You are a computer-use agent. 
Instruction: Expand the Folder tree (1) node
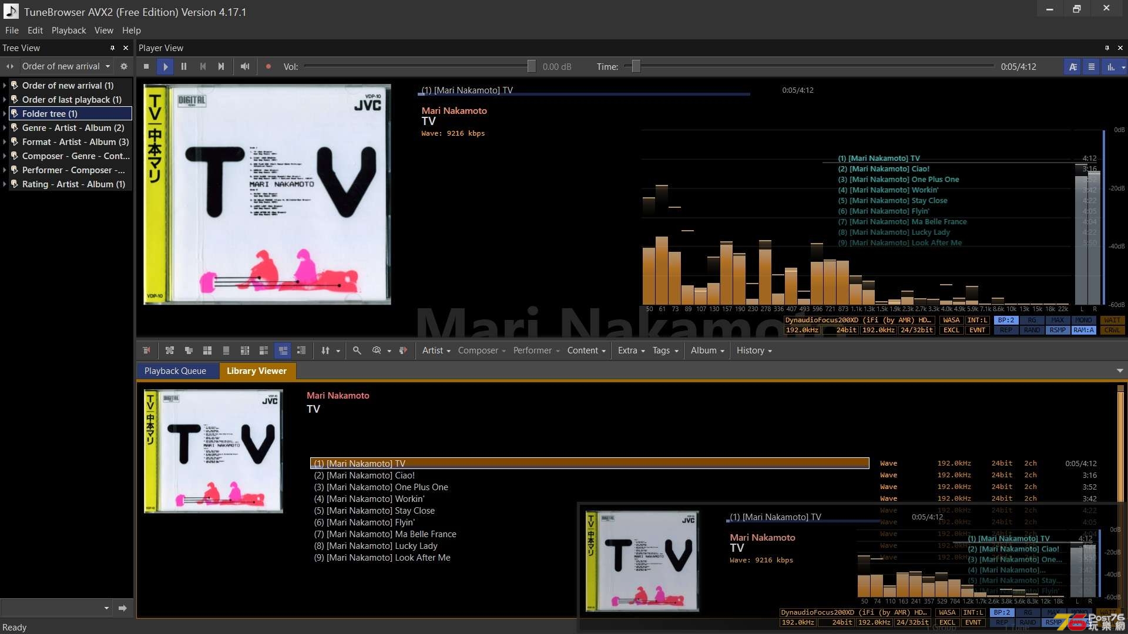[5, 114]
